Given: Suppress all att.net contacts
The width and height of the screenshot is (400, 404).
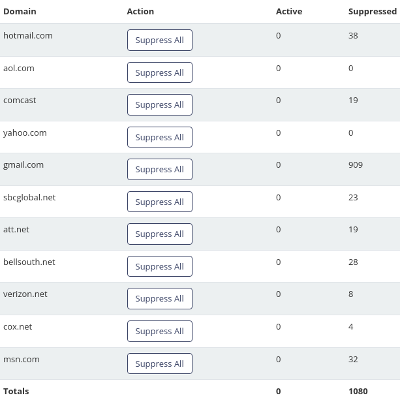Looking at the screenshot, I should (x=160, y=234).
